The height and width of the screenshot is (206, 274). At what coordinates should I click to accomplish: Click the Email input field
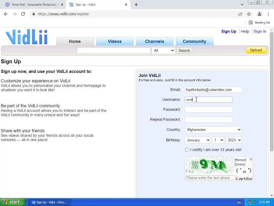(x=213, y=90)
